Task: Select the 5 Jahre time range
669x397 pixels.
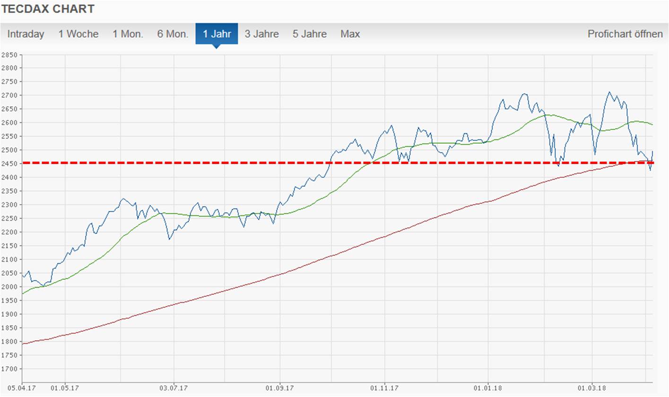Action: point(309,34)
